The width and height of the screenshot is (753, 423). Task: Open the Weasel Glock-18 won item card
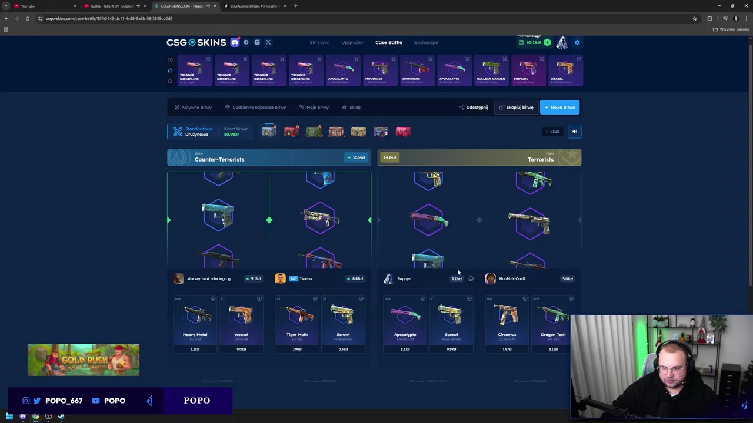[x=241, y=324]
